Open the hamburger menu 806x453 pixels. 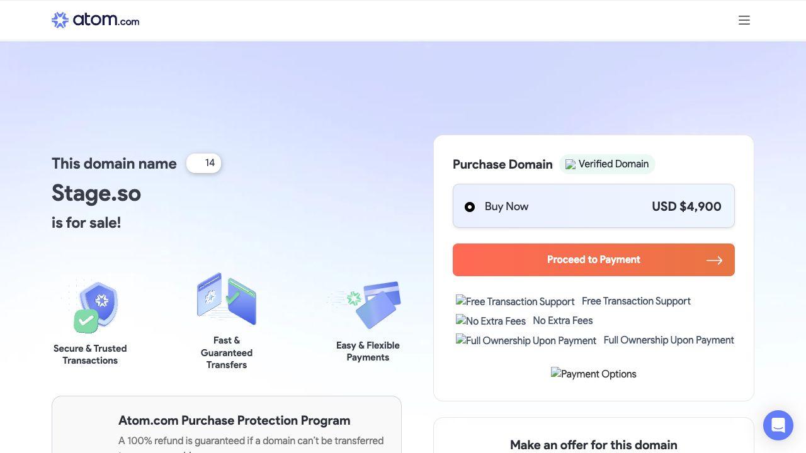tap(744, 20)
